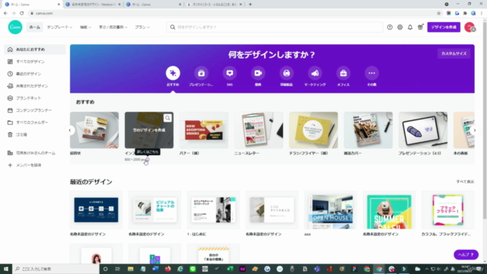The height and width of the screenshot is (274, 487).
Task: Open the notifications bell
Action: pos(410,27)
